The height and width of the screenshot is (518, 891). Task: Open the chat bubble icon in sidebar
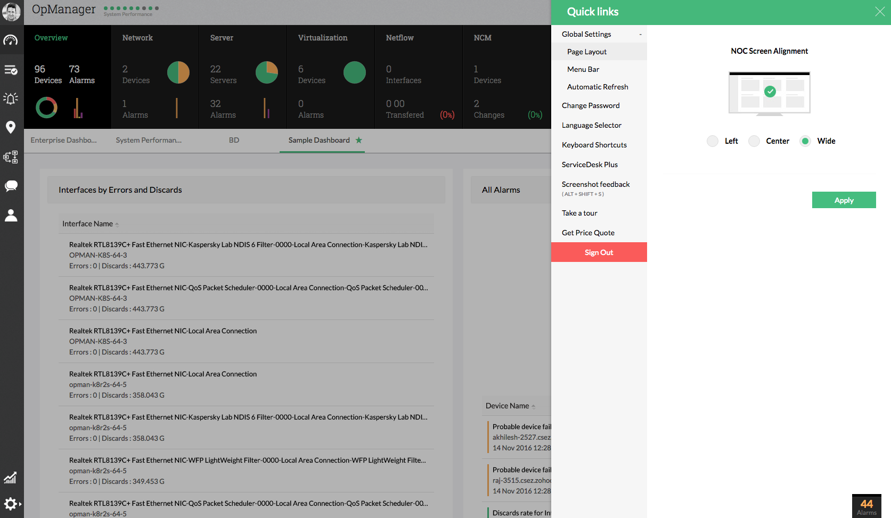(11, 186)
